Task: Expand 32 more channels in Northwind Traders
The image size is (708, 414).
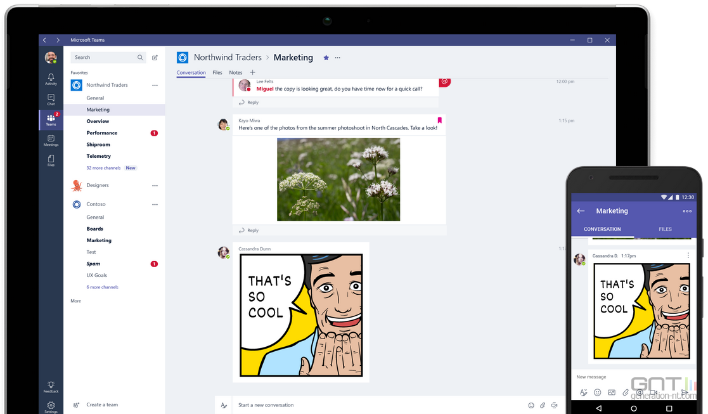Action: point(103,168)
